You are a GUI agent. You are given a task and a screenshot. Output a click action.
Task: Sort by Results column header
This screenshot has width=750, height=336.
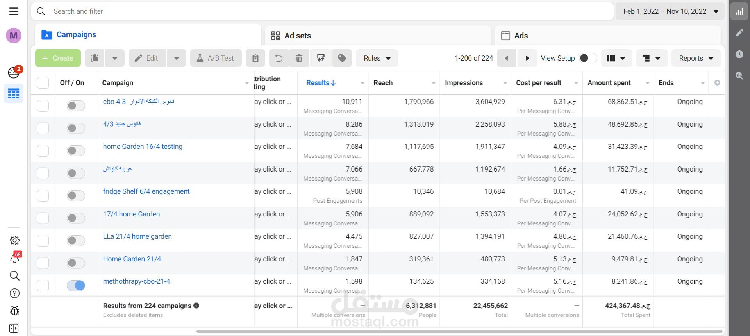[321, 83]
